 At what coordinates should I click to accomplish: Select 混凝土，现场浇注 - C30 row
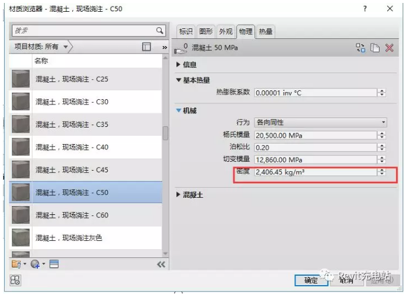86,102
